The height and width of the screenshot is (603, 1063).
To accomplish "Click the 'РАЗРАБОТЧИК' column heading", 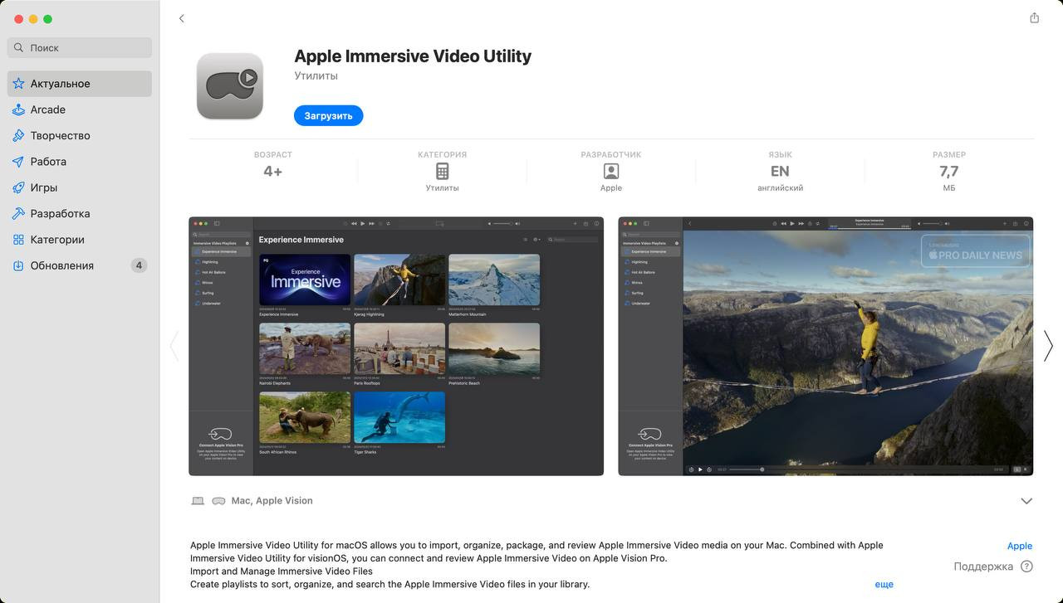I will [x=611, y=154].
